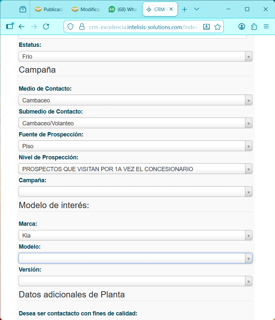Viewport: 275px width, 320px height.
Task: List all tabs with chevron button
Action: pyautogui.click(x=197, y=9)
